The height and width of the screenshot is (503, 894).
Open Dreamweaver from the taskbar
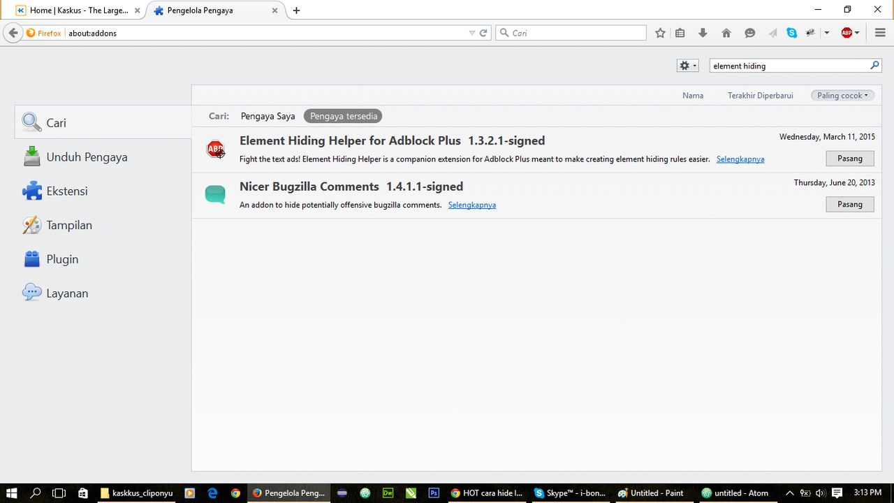pyautogui.click(x=388, y=493)
